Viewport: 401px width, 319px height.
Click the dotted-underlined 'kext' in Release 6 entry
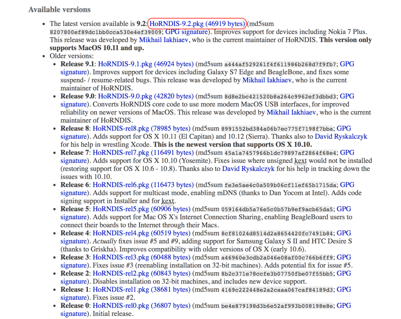pos(168,201)
